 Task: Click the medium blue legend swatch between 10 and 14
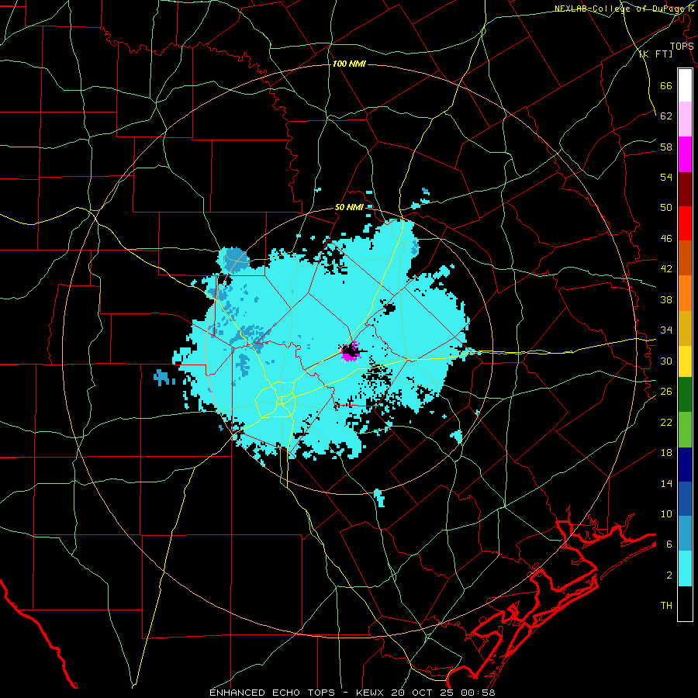(685, 499)
